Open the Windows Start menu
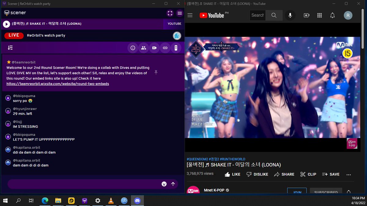Image resolution: width=367 pixels, height=206 pixels. click(6, 201)
